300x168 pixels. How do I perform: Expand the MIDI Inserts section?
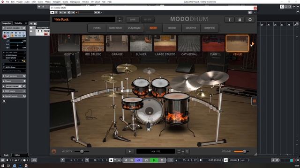pos(14,91)
